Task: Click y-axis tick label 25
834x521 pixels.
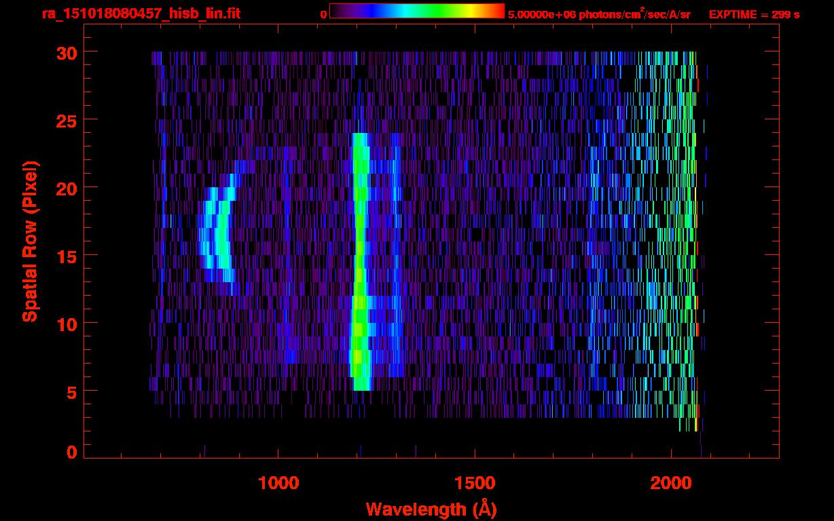Action: (x=67, y=120)
